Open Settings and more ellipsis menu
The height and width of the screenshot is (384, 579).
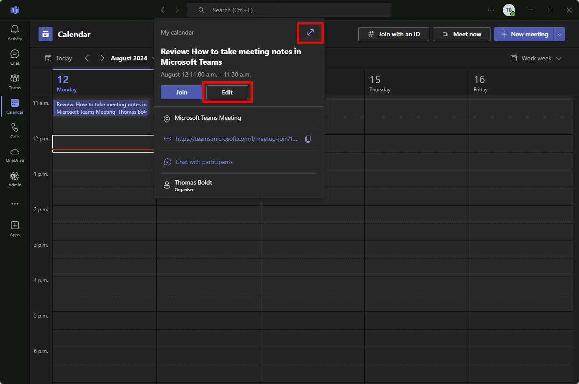[x=491, y=10]
